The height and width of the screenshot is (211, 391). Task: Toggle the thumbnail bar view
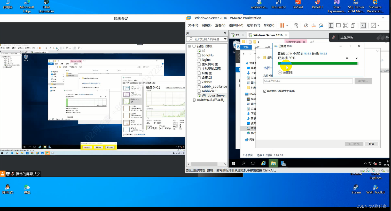coord(338,25)
